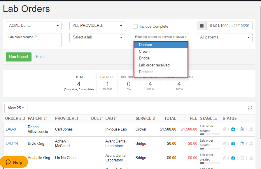Expand the ALL PROVIDERS dropdown
The image size is (261, 169).
(x=97, y=26)
